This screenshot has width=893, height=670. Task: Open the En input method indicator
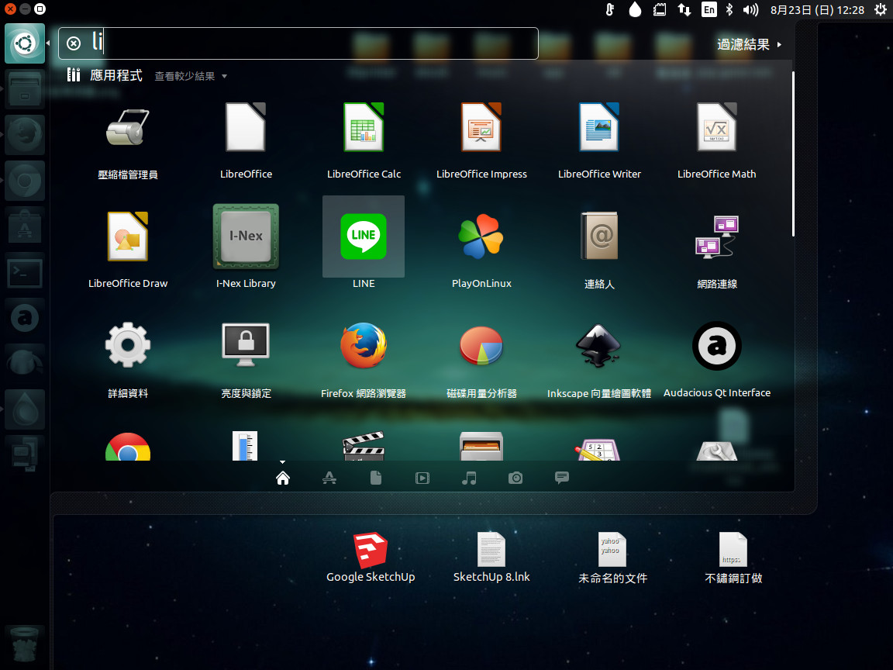pyautogui.click(x=709, y=9)
